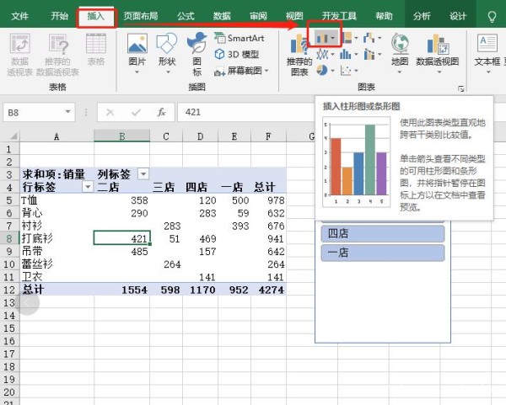Switch to the 分析 tab
Viewport: 506px width, 405px height.
[423, 16]
